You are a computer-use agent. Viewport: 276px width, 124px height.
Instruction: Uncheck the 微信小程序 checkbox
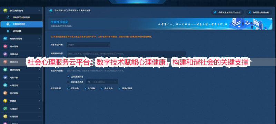[x=119, y=88]
